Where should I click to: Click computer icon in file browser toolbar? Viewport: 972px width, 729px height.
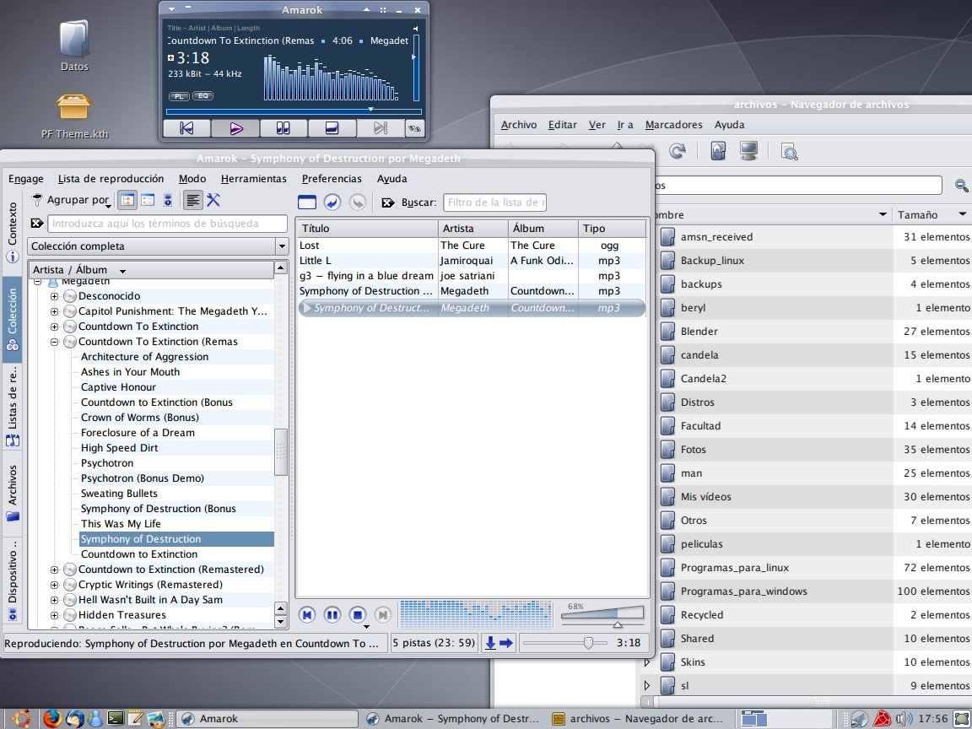coord(749,151)
